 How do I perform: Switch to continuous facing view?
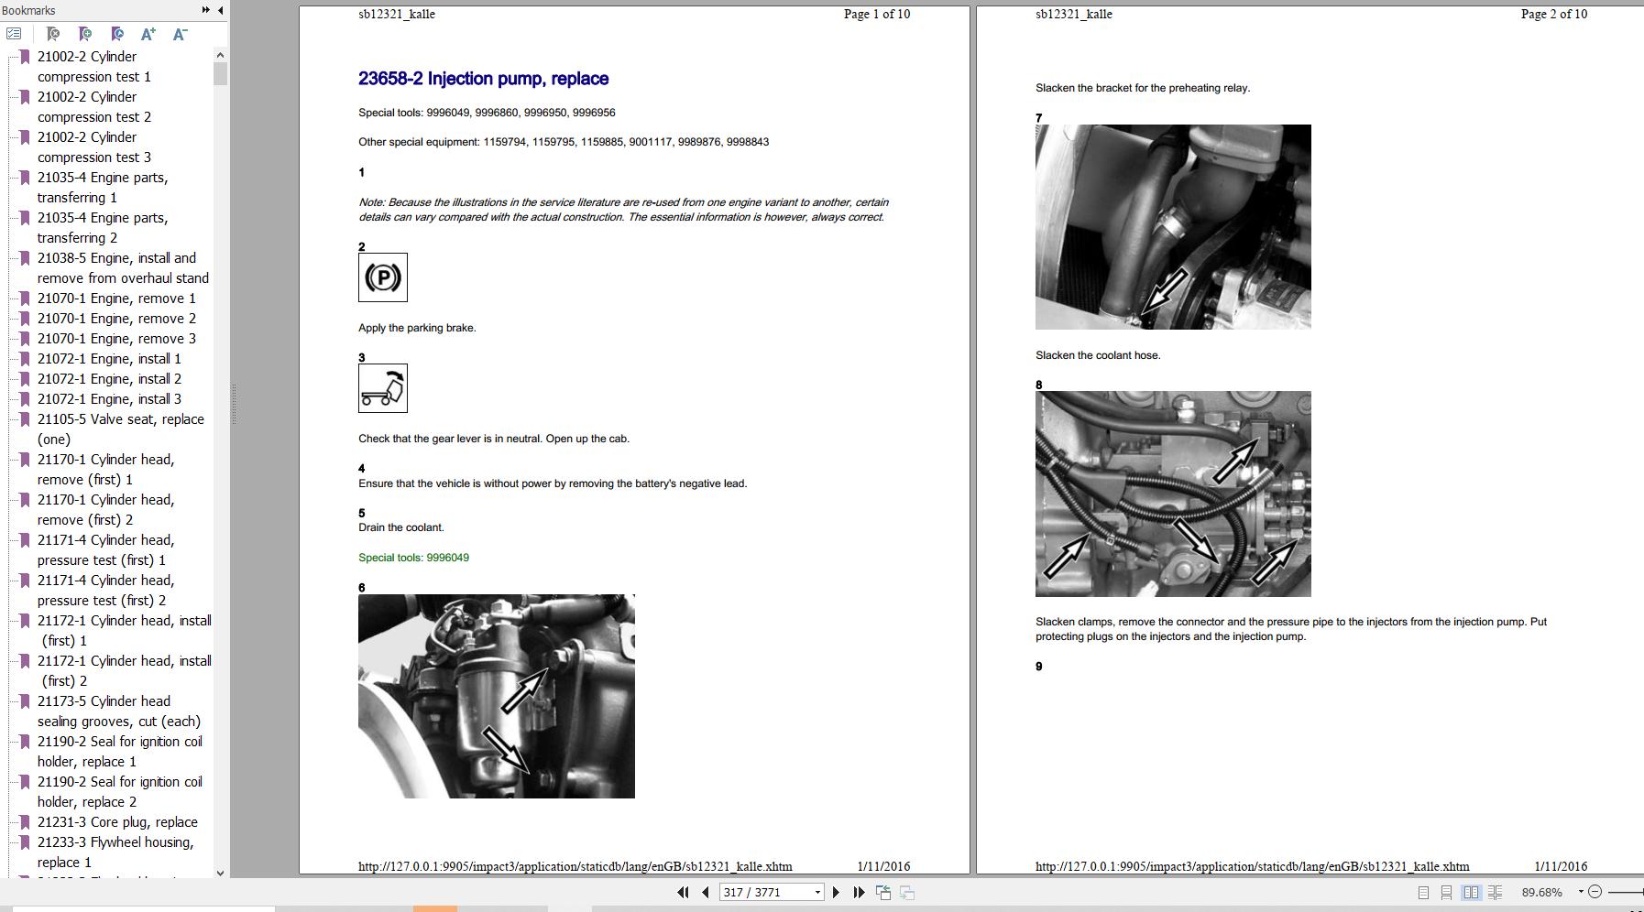[1495, 892]
